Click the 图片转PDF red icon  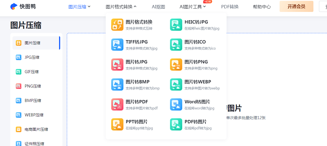[x=117, y=104]
